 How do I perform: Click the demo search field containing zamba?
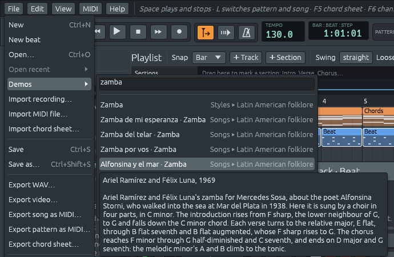pos(207,83)
